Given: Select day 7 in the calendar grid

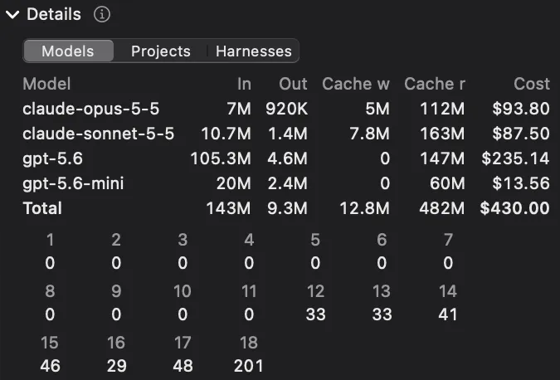Looking at the screenshot, I should (x=448, y=240).
